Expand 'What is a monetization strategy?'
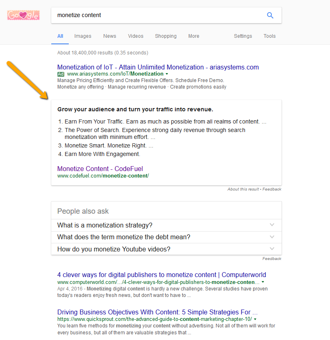This screenshot has height=340, width=330. (x=166, y=225)
